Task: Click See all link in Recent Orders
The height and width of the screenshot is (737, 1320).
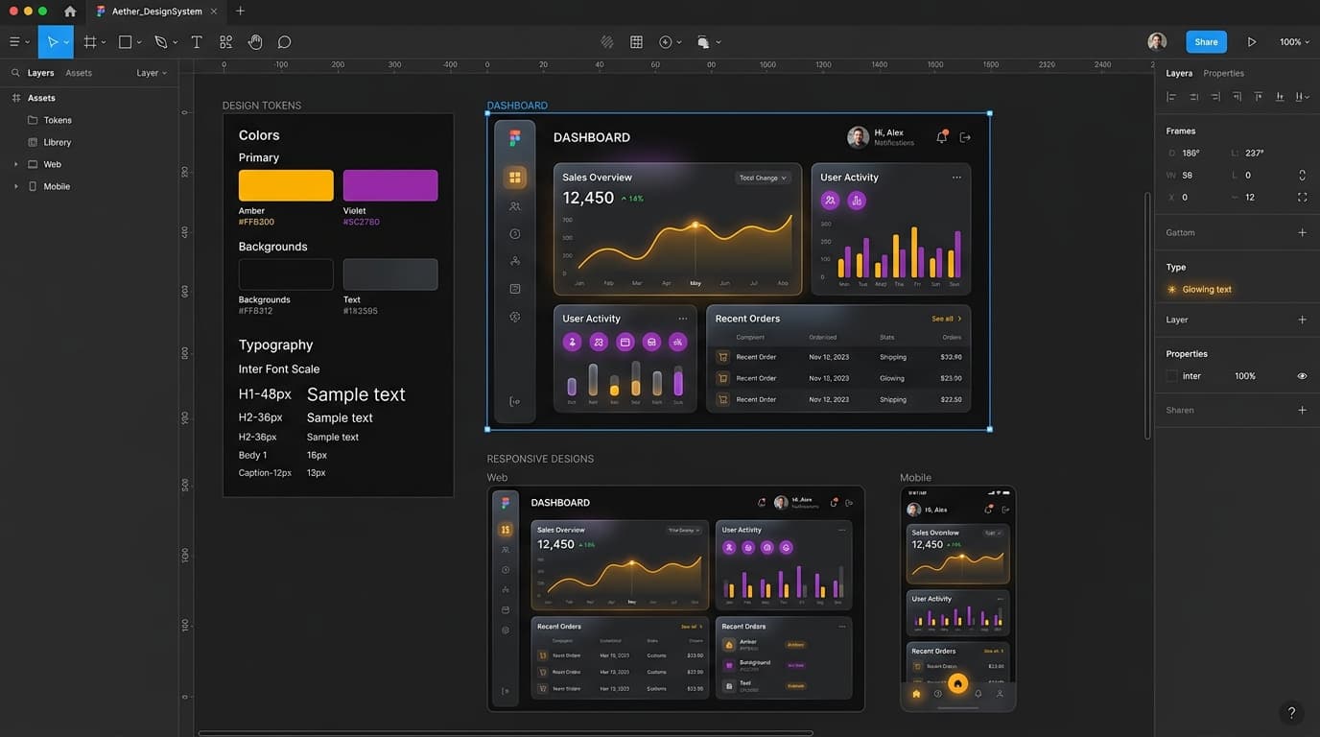Action: click(946, 319)
